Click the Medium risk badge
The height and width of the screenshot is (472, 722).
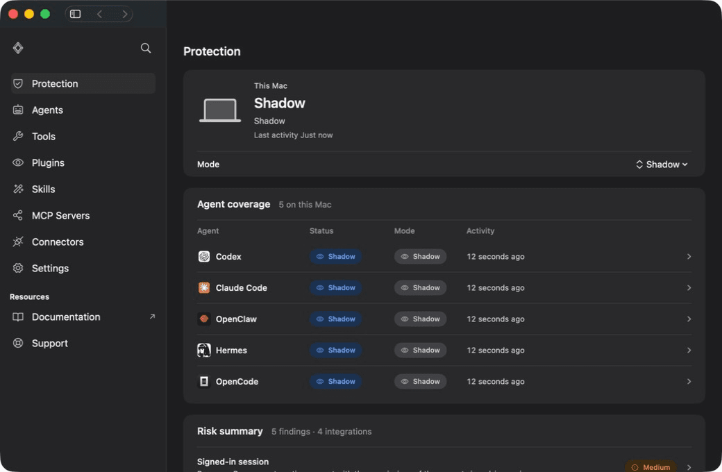pyautogui.click(x=650, y=466)
